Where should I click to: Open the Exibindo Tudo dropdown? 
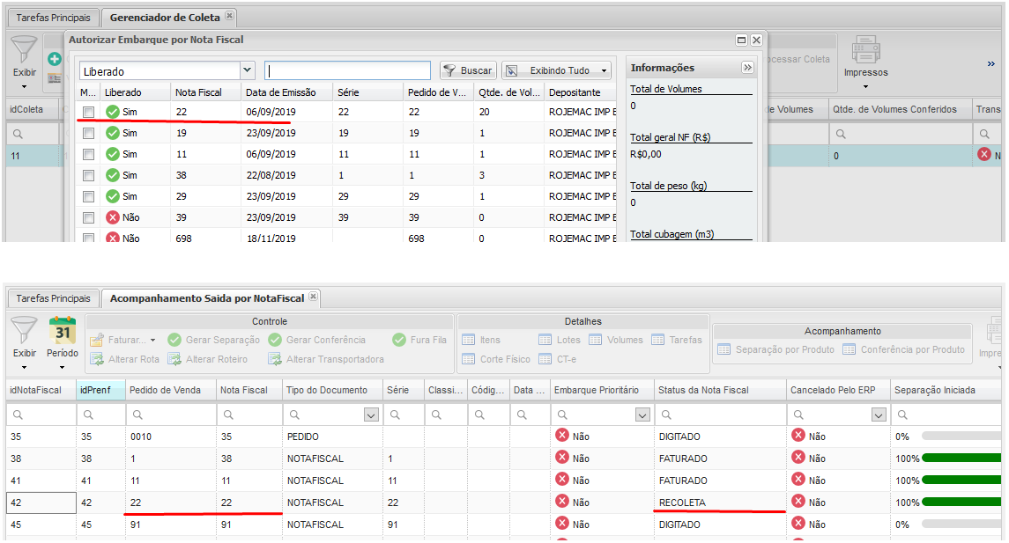[x=557, y=70]
